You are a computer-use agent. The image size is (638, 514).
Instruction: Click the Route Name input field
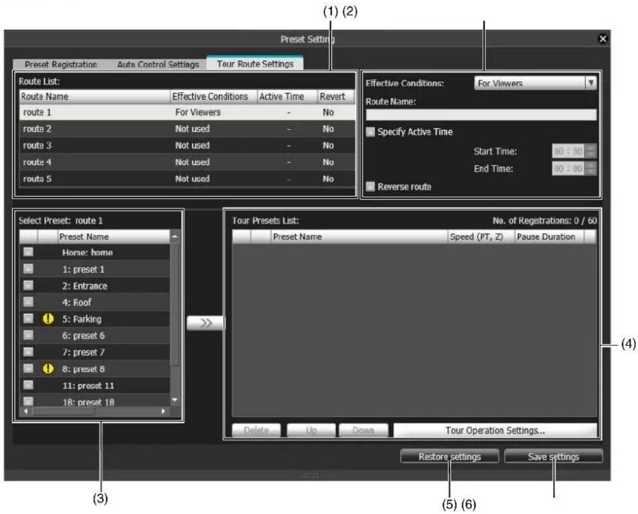[481, 115]
